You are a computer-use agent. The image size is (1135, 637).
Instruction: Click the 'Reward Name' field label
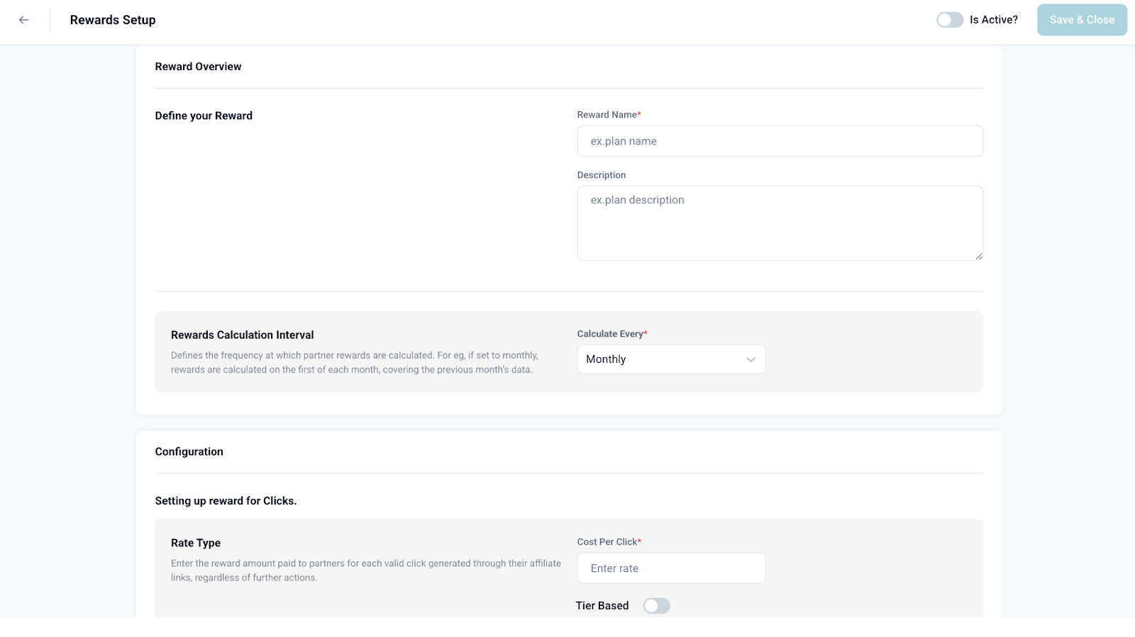pyautogui.click(x=607, y=115)
